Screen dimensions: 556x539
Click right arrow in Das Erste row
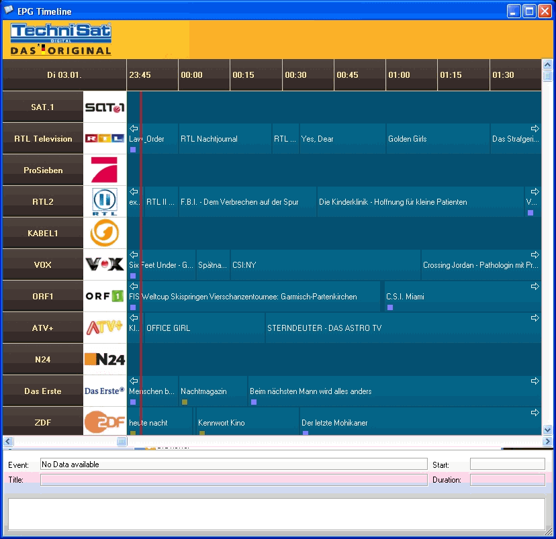(x=535, y=381)
